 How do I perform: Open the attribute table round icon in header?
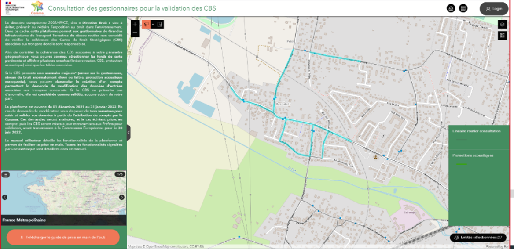click(463, 8)
